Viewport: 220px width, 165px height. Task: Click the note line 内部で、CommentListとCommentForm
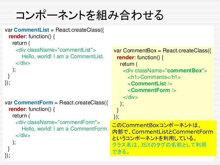(163, 132)
